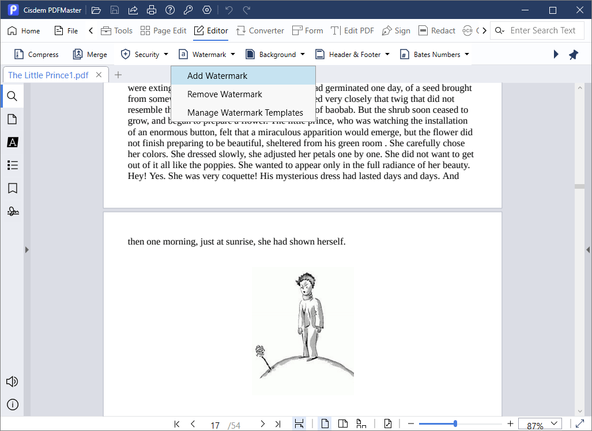
Task: Open the outline list panel in the sidebar
Action: pos(13,165)
